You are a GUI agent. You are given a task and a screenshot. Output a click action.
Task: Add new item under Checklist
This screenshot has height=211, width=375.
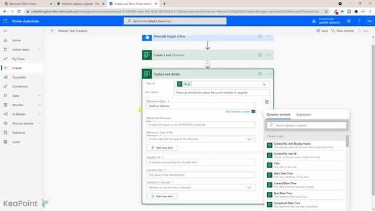click(x=162, y=196)
